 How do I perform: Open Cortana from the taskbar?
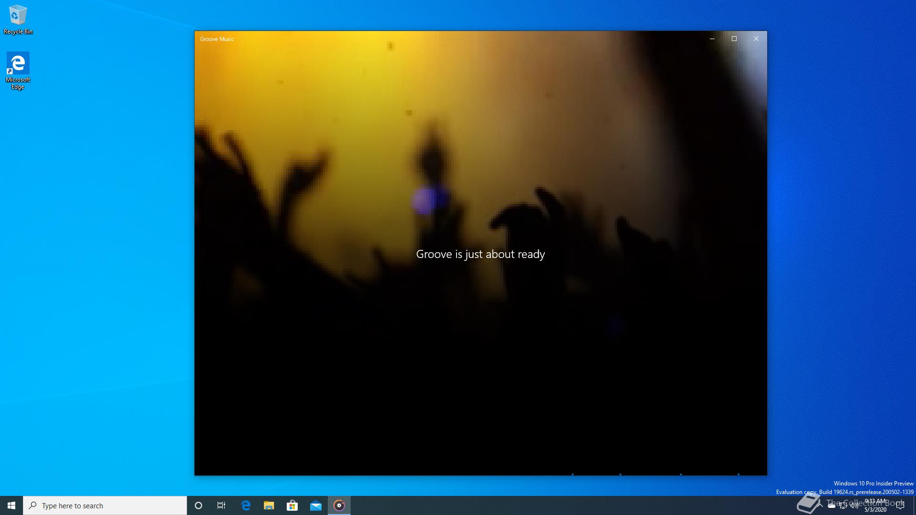[x=198, y=505]
